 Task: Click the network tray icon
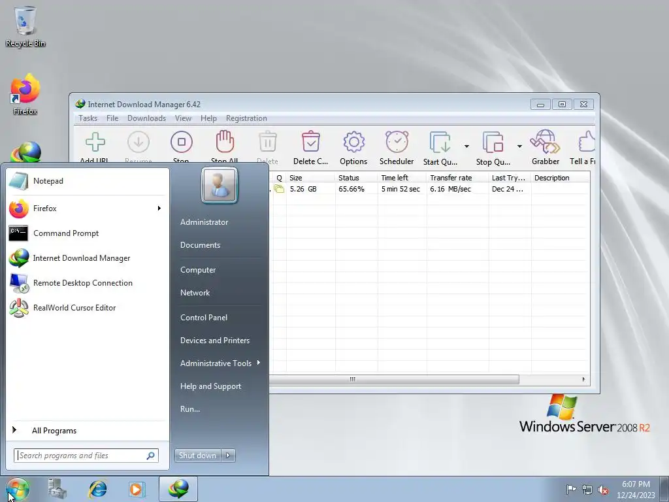[587, 490]
